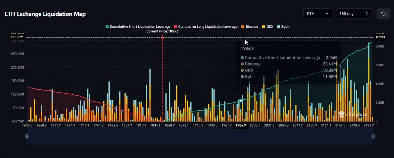394x158 pixels.
Task: Toggle the Bybit legend series
Action: [x=283, y=26]
